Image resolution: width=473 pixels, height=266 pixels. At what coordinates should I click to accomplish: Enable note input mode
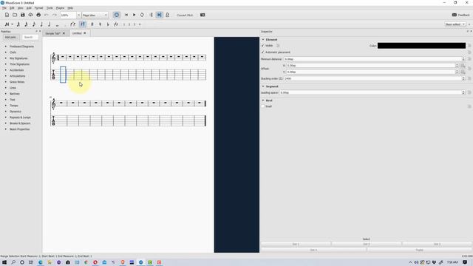click(7, 24)
